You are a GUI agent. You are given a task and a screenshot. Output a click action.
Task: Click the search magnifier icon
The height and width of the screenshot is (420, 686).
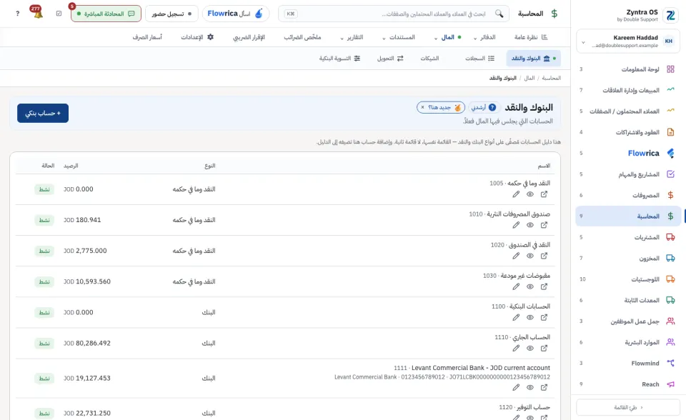pyautogui.click(x=499, y=14)
